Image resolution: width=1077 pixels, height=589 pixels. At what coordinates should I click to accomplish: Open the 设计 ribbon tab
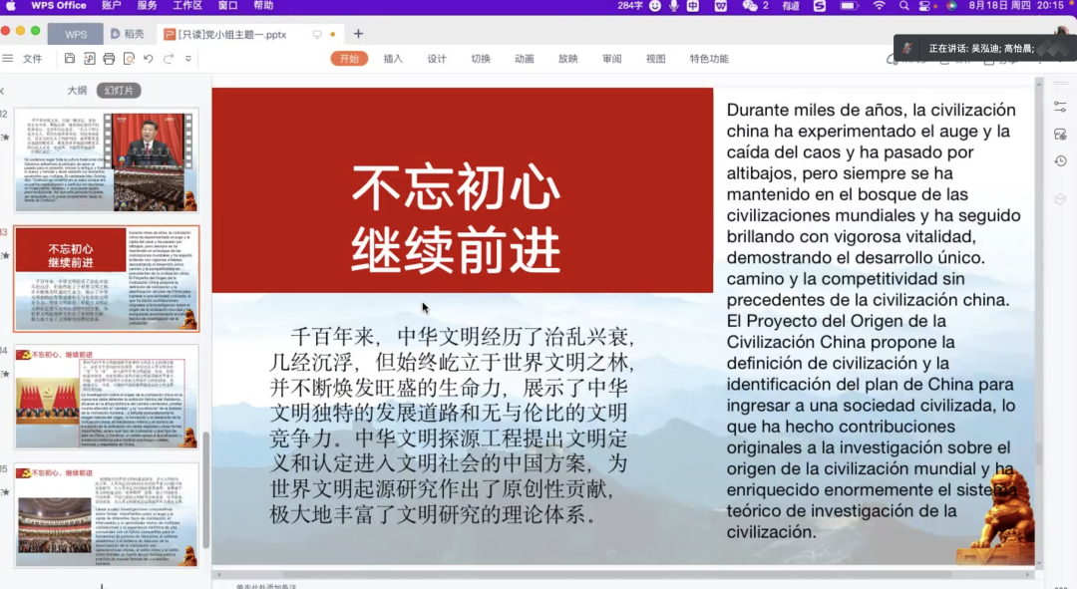(x=437, y=59)
